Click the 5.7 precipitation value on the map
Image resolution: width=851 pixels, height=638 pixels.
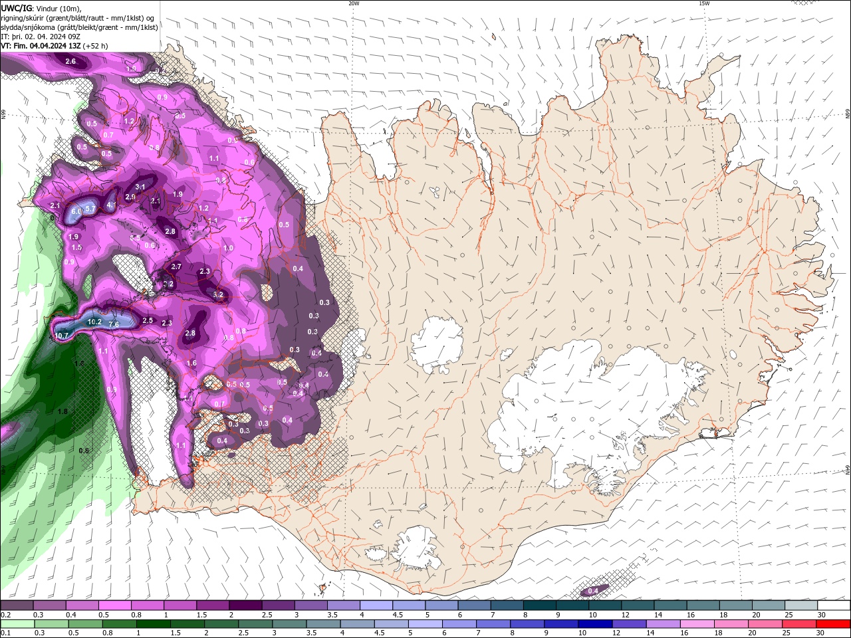pyautogui.click(x=90, y=209)
